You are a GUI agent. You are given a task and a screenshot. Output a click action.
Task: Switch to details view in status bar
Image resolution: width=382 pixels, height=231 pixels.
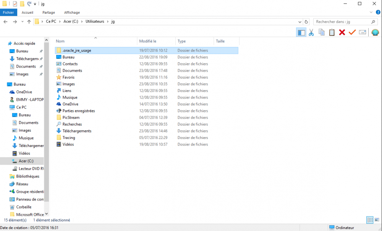[369, 220]
